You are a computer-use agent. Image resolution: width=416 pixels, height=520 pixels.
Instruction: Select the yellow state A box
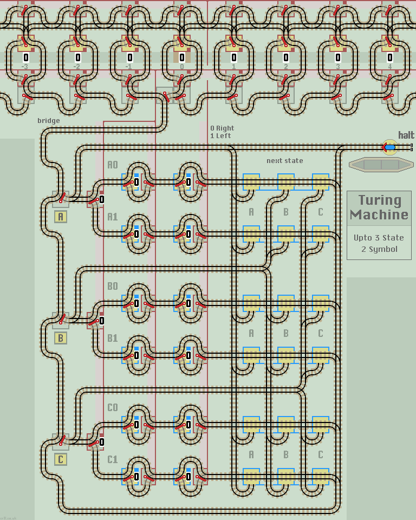click(61, 217)
